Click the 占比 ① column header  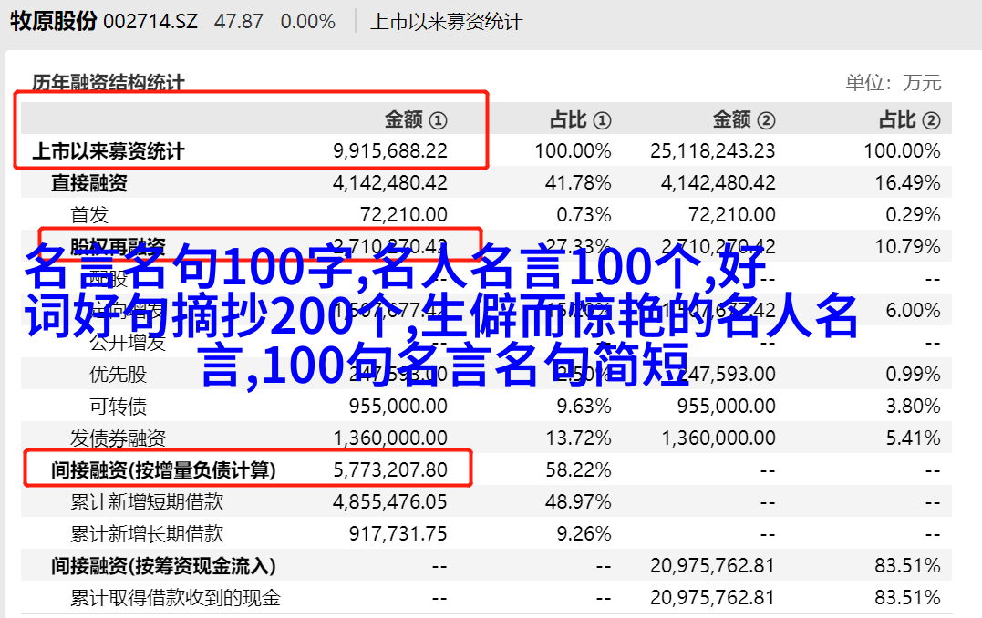(581, 119)
